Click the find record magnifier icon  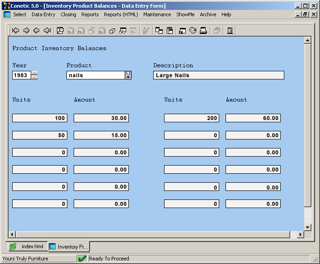tap(60, 31)
